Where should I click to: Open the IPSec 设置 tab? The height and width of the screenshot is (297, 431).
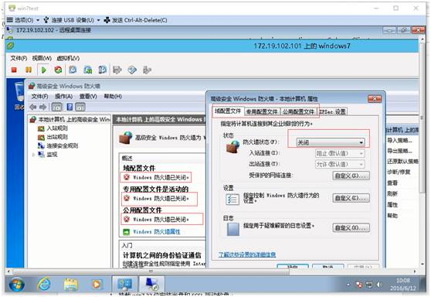coord(332,111)
